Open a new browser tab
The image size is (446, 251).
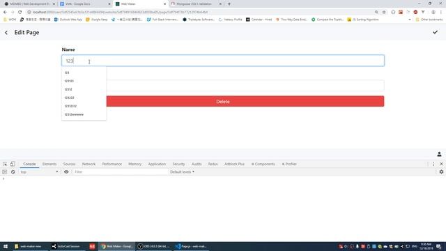[x=229, y=4]
